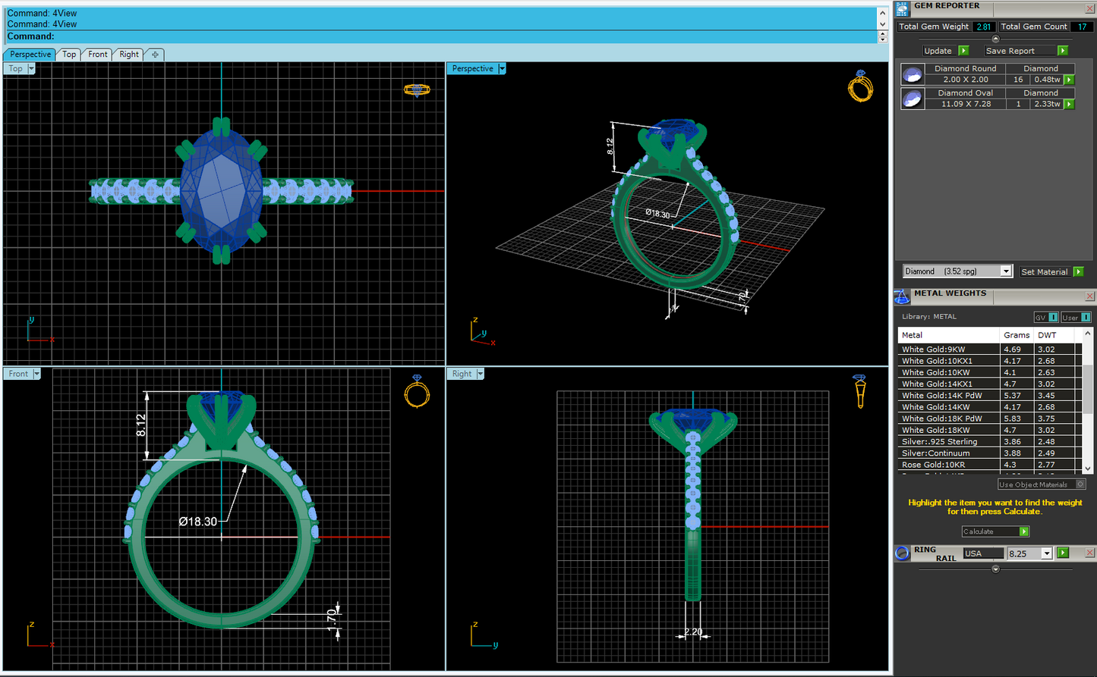Switch to the Perspective viewport tab
The height and width of the screenshot is (677, 1097).
pyautogui.click(x=30, y=55)
